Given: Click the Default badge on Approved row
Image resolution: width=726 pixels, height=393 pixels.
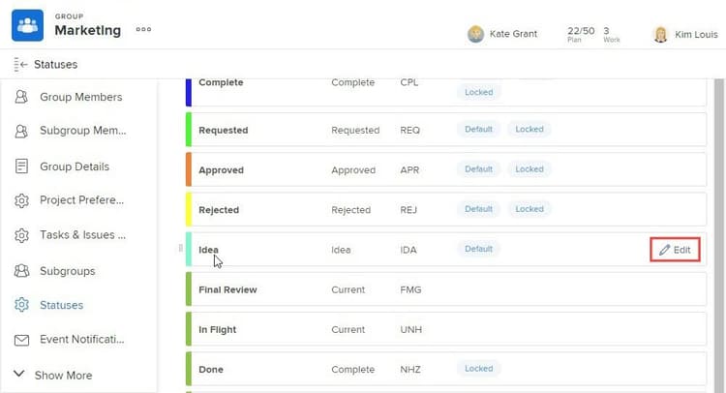Looking at the screenshot, I should (x=478, y=169).
